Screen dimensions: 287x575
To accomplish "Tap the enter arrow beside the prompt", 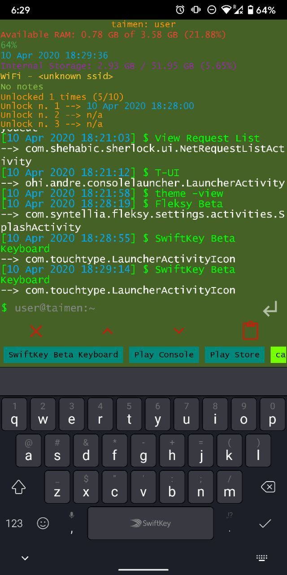I will click(270, 309).
